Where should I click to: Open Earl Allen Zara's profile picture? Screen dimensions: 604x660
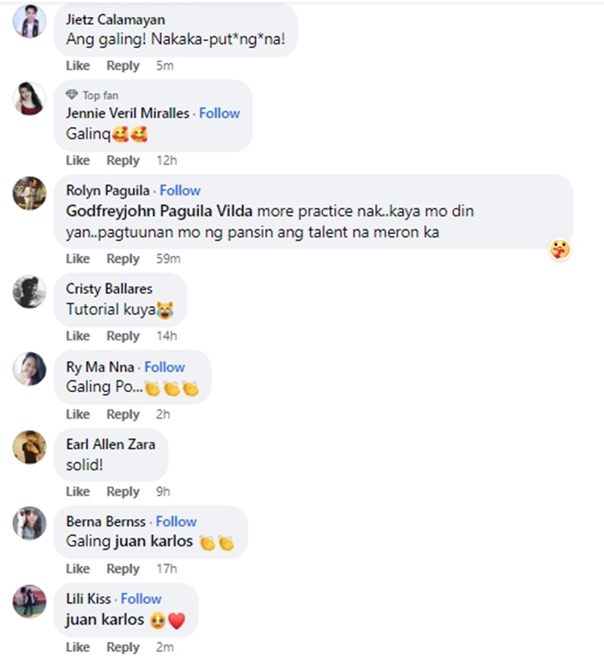click(30, 447)
